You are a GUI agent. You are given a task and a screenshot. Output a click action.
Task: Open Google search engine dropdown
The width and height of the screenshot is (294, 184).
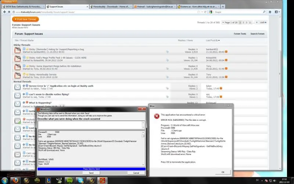pos(212,12)
